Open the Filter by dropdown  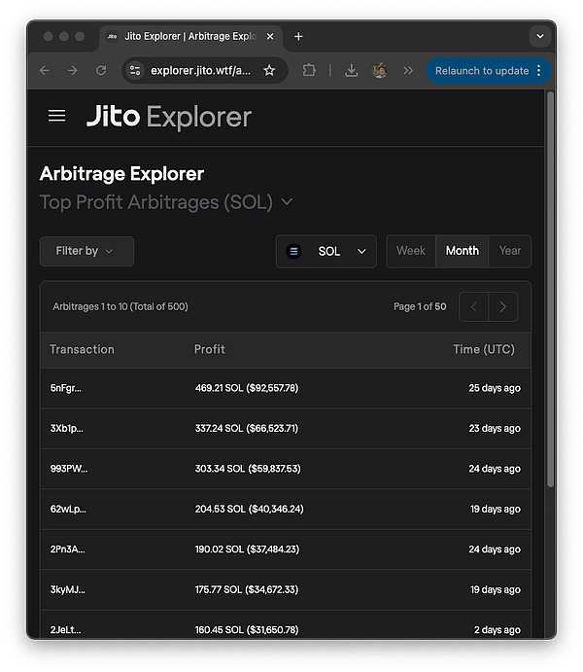86,251
